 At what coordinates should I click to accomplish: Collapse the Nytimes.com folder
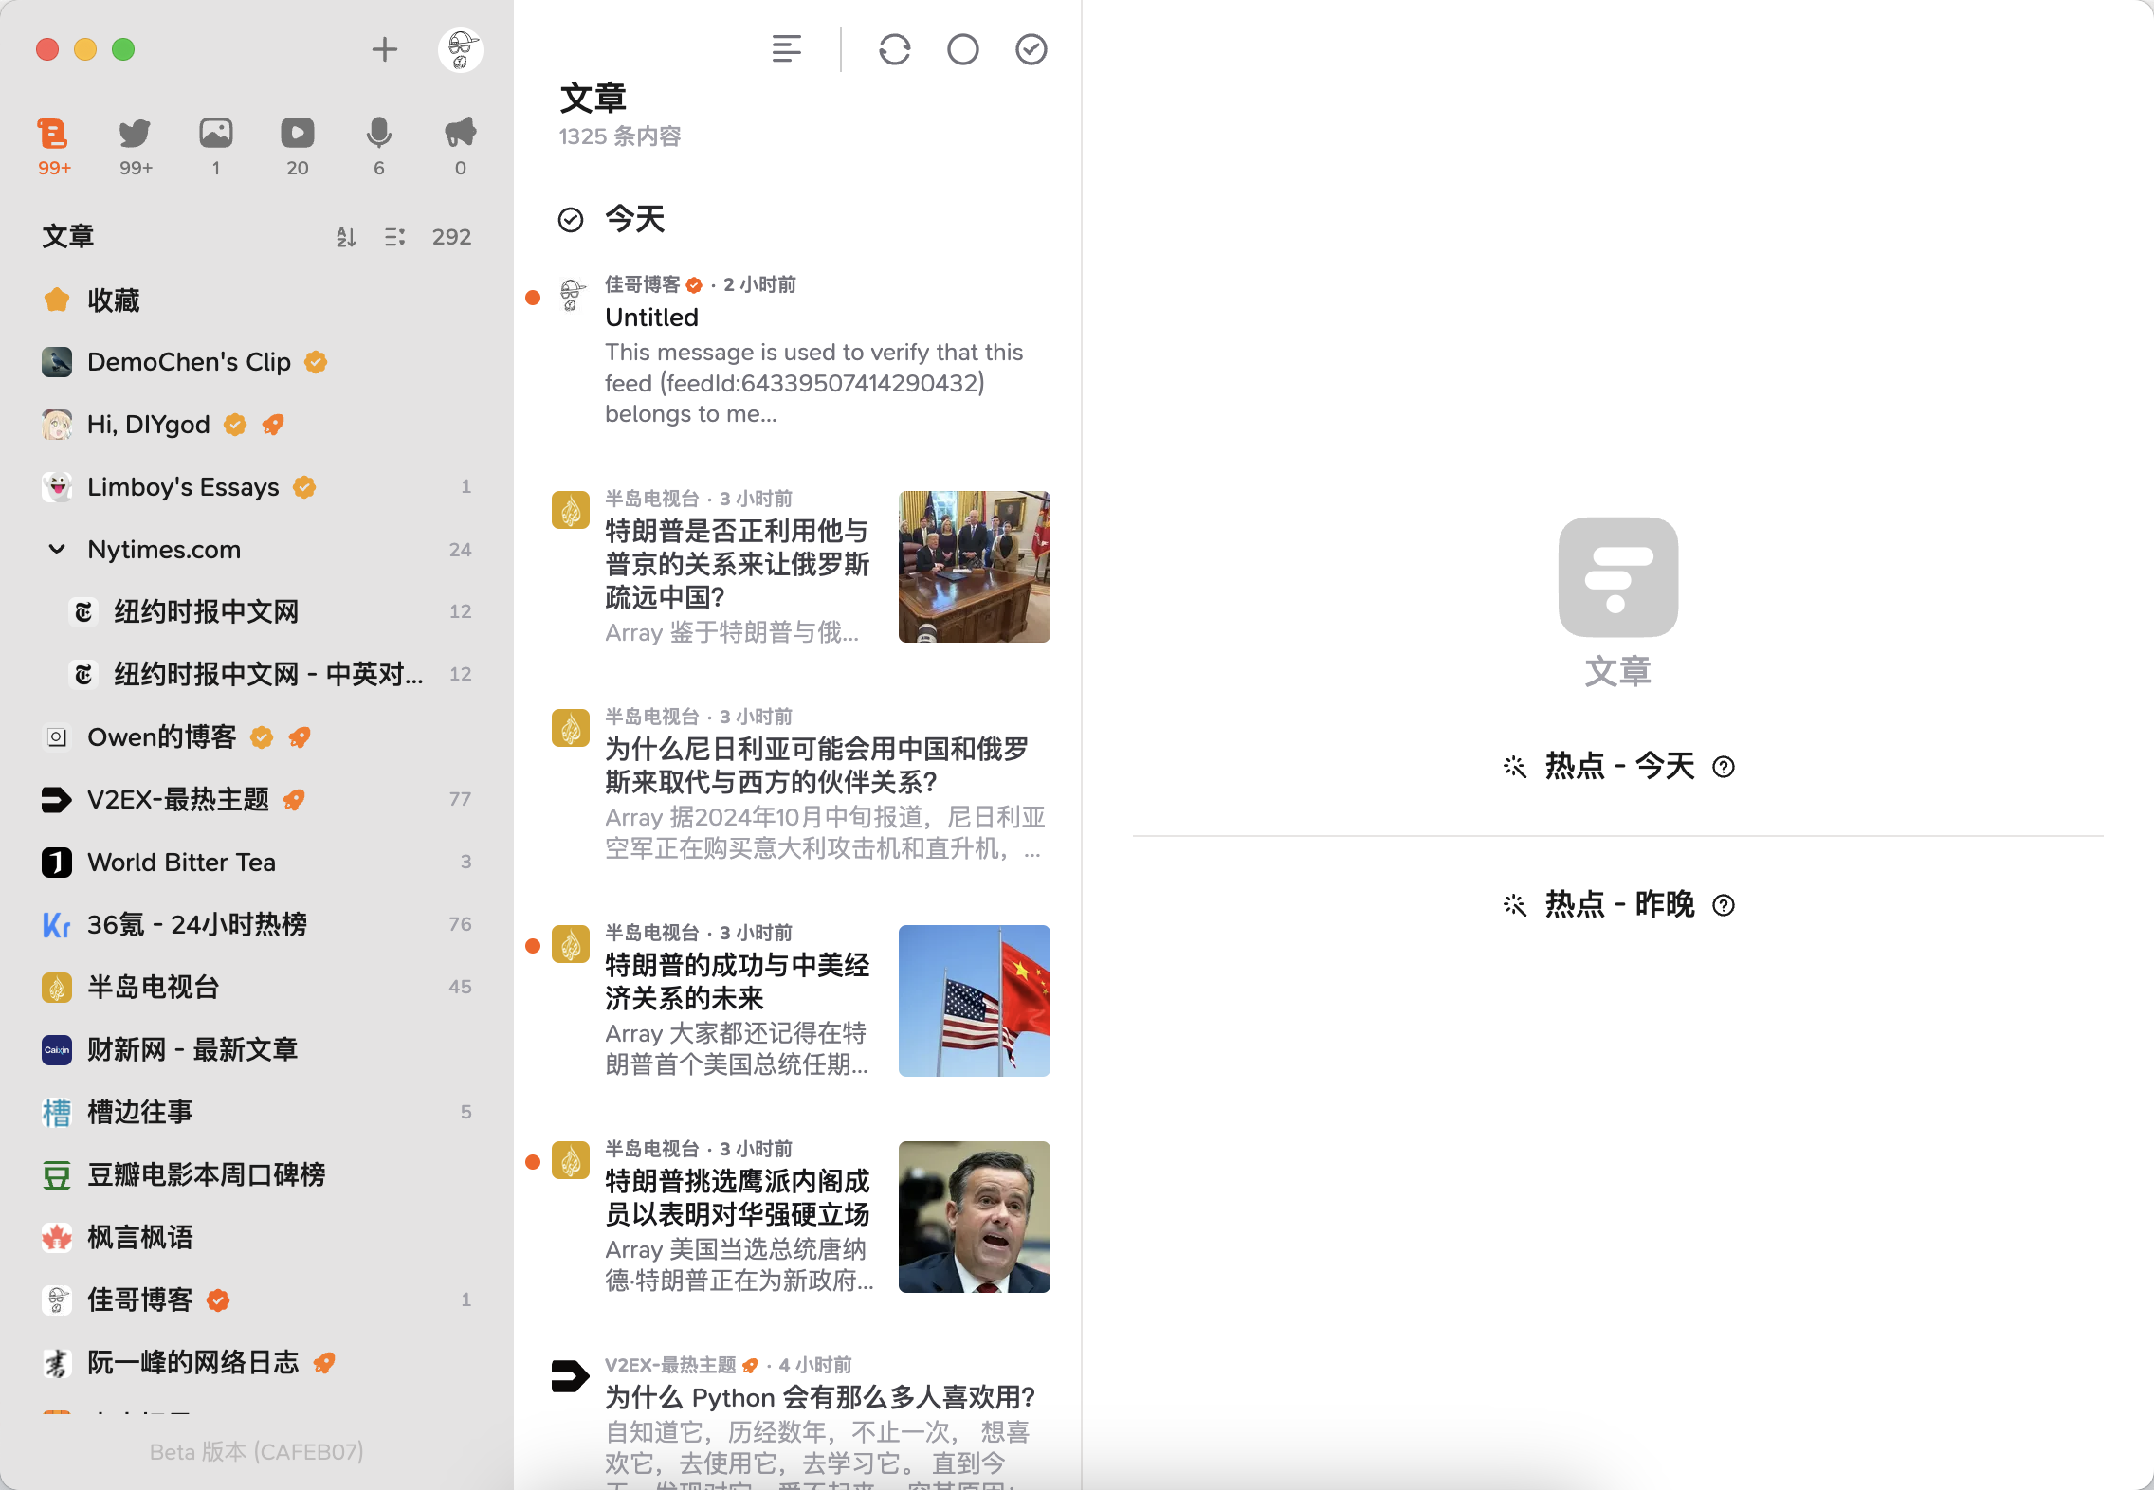(x=57, y=550)
